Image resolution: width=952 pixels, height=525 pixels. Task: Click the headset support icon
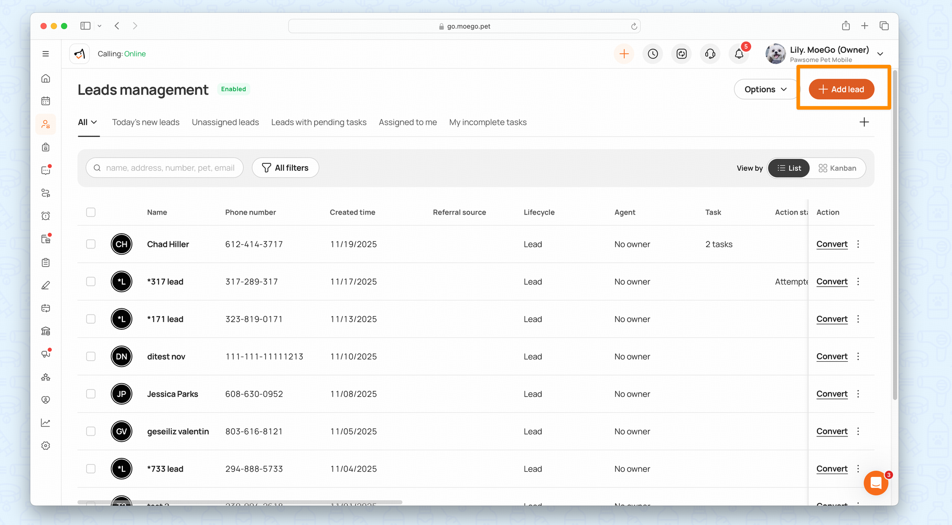(x=710, y=54)
